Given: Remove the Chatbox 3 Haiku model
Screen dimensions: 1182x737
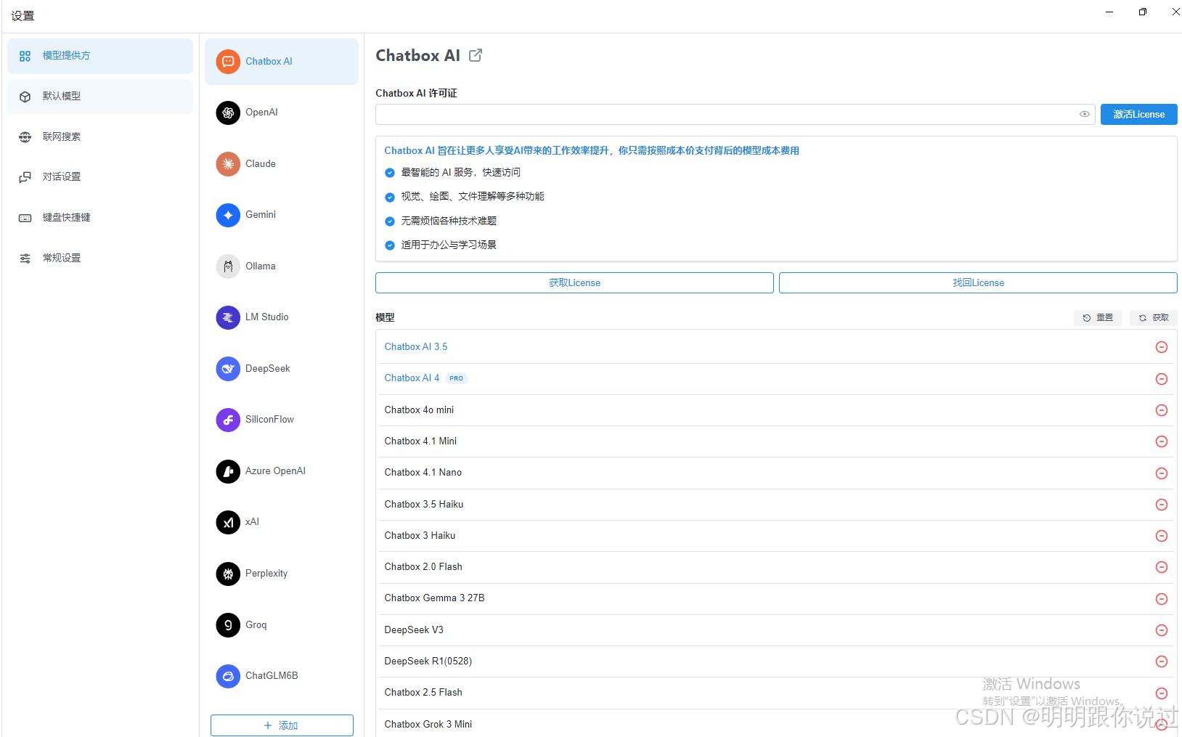Looking at the screenshot, I should (1162, 536).
